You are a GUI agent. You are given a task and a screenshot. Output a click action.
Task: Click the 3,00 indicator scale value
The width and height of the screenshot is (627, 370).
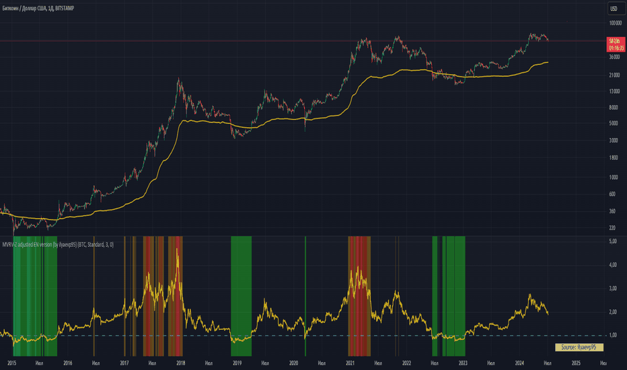point(613,289)
